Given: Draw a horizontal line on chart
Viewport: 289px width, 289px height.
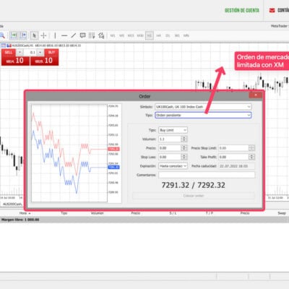Looking at the screenshot, I should coord(64,35).
